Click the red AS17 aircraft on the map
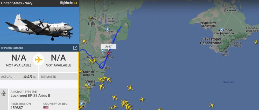This screenshot has width=259, height=110. point(108,53)
